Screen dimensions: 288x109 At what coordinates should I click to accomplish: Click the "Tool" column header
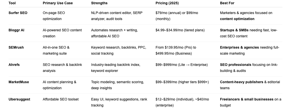click(x=12, y=3)
